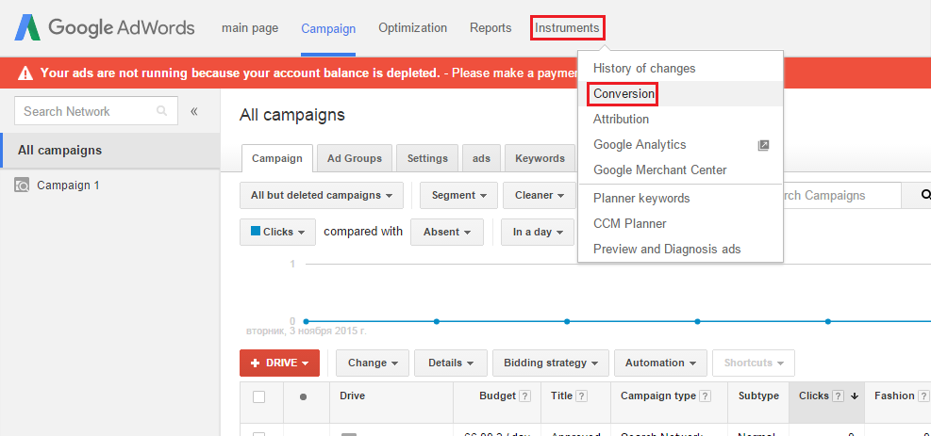
Task: Choose Attribution menu entry
Action: click(x=680, y=119)
